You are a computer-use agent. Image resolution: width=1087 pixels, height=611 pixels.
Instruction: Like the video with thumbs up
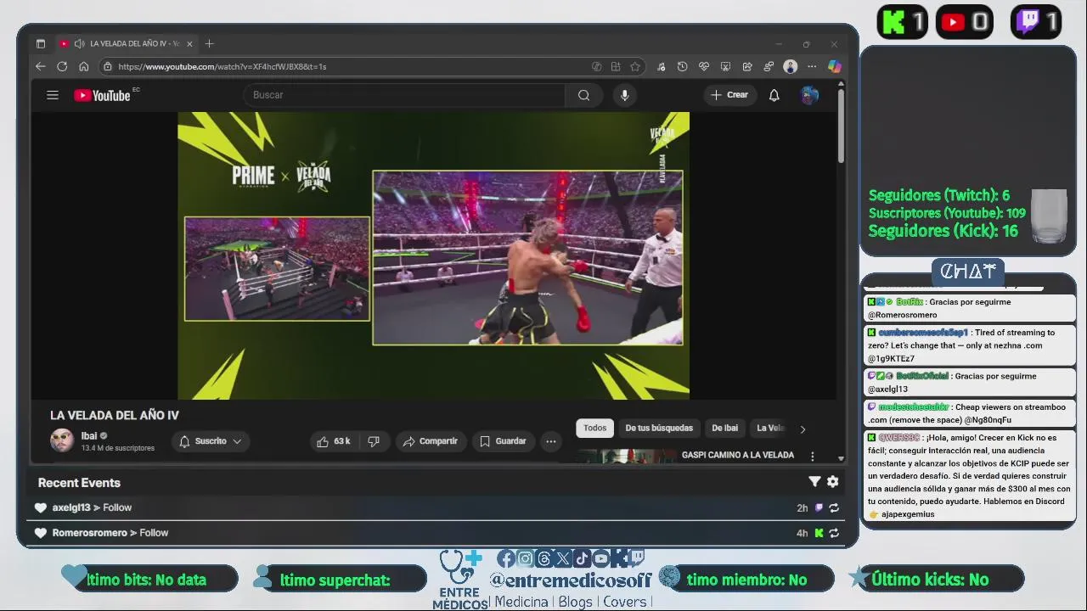click(332, 441)
